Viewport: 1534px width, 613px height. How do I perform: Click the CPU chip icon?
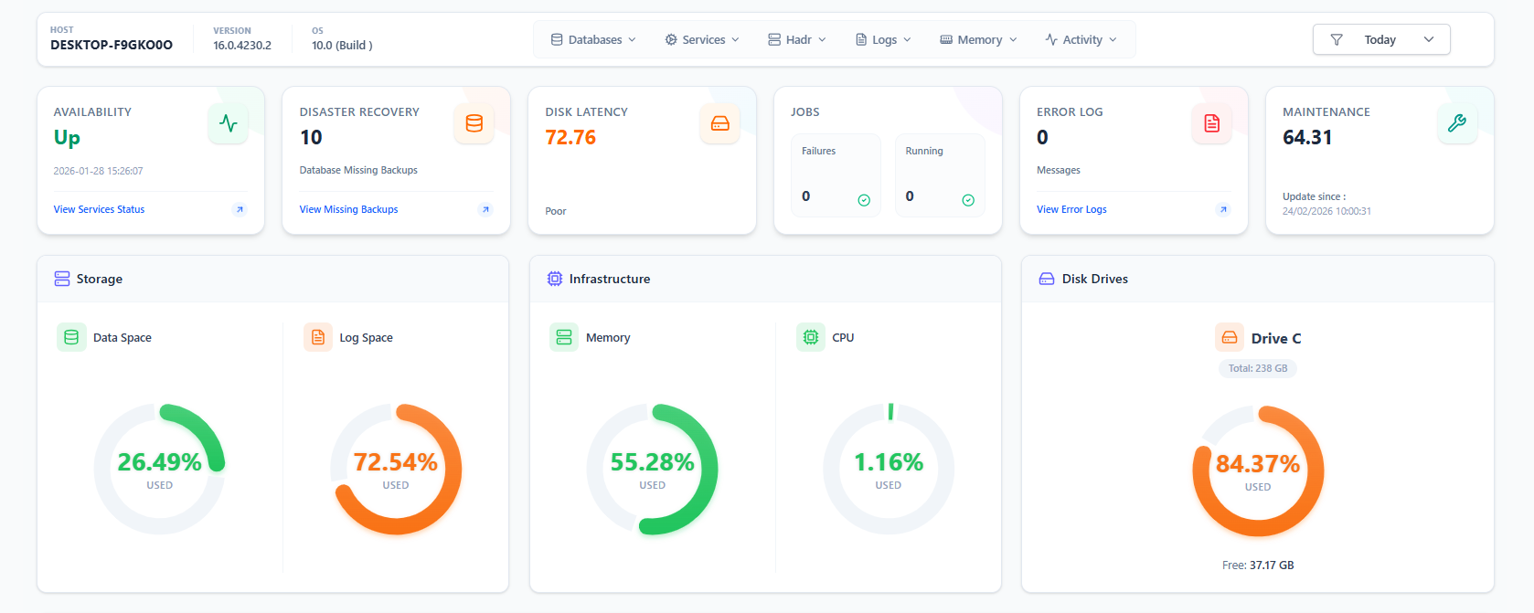[810, 337]
